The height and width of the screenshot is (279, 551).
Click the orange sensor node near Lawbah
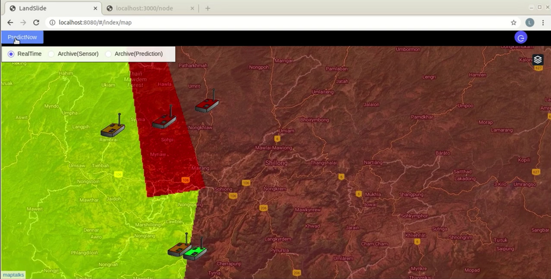[x=179, y=248]
